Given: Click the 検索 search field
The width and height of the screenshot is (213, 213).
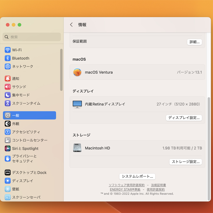Looking at the screenshot, I should [x=32, y=37].
